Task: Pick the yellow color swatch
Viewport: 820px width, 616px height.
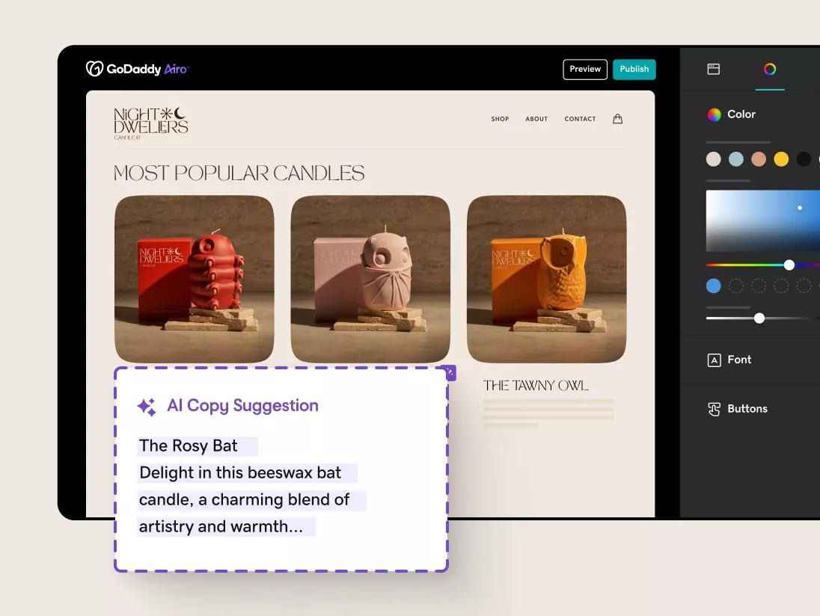Action: [781, 159]
